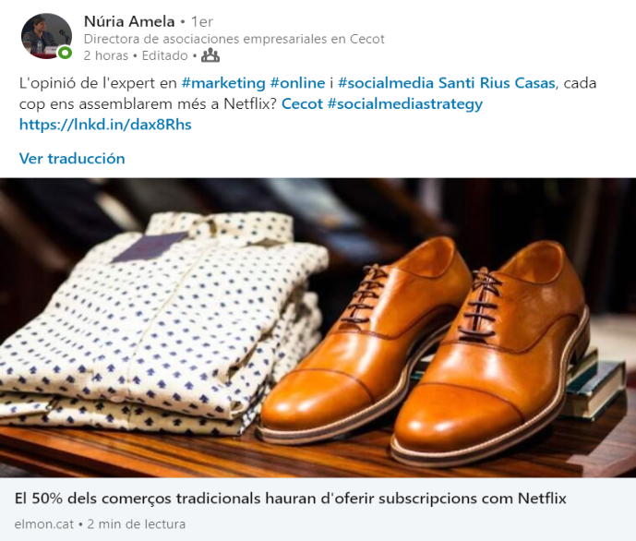Open the #online hashtag
The height and width of the screenshot is (541, 636).
coord(298,83)
